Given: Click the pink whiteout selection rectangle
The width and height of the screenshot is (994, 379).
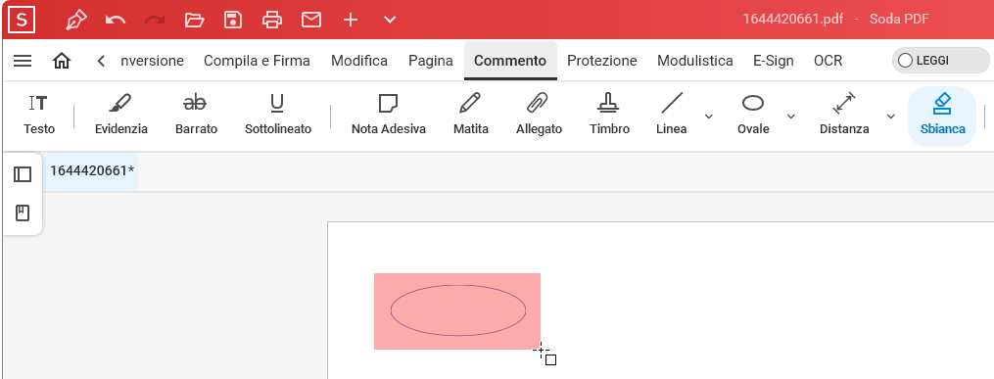Looking at the screenshot, I should tap(457, 311).
